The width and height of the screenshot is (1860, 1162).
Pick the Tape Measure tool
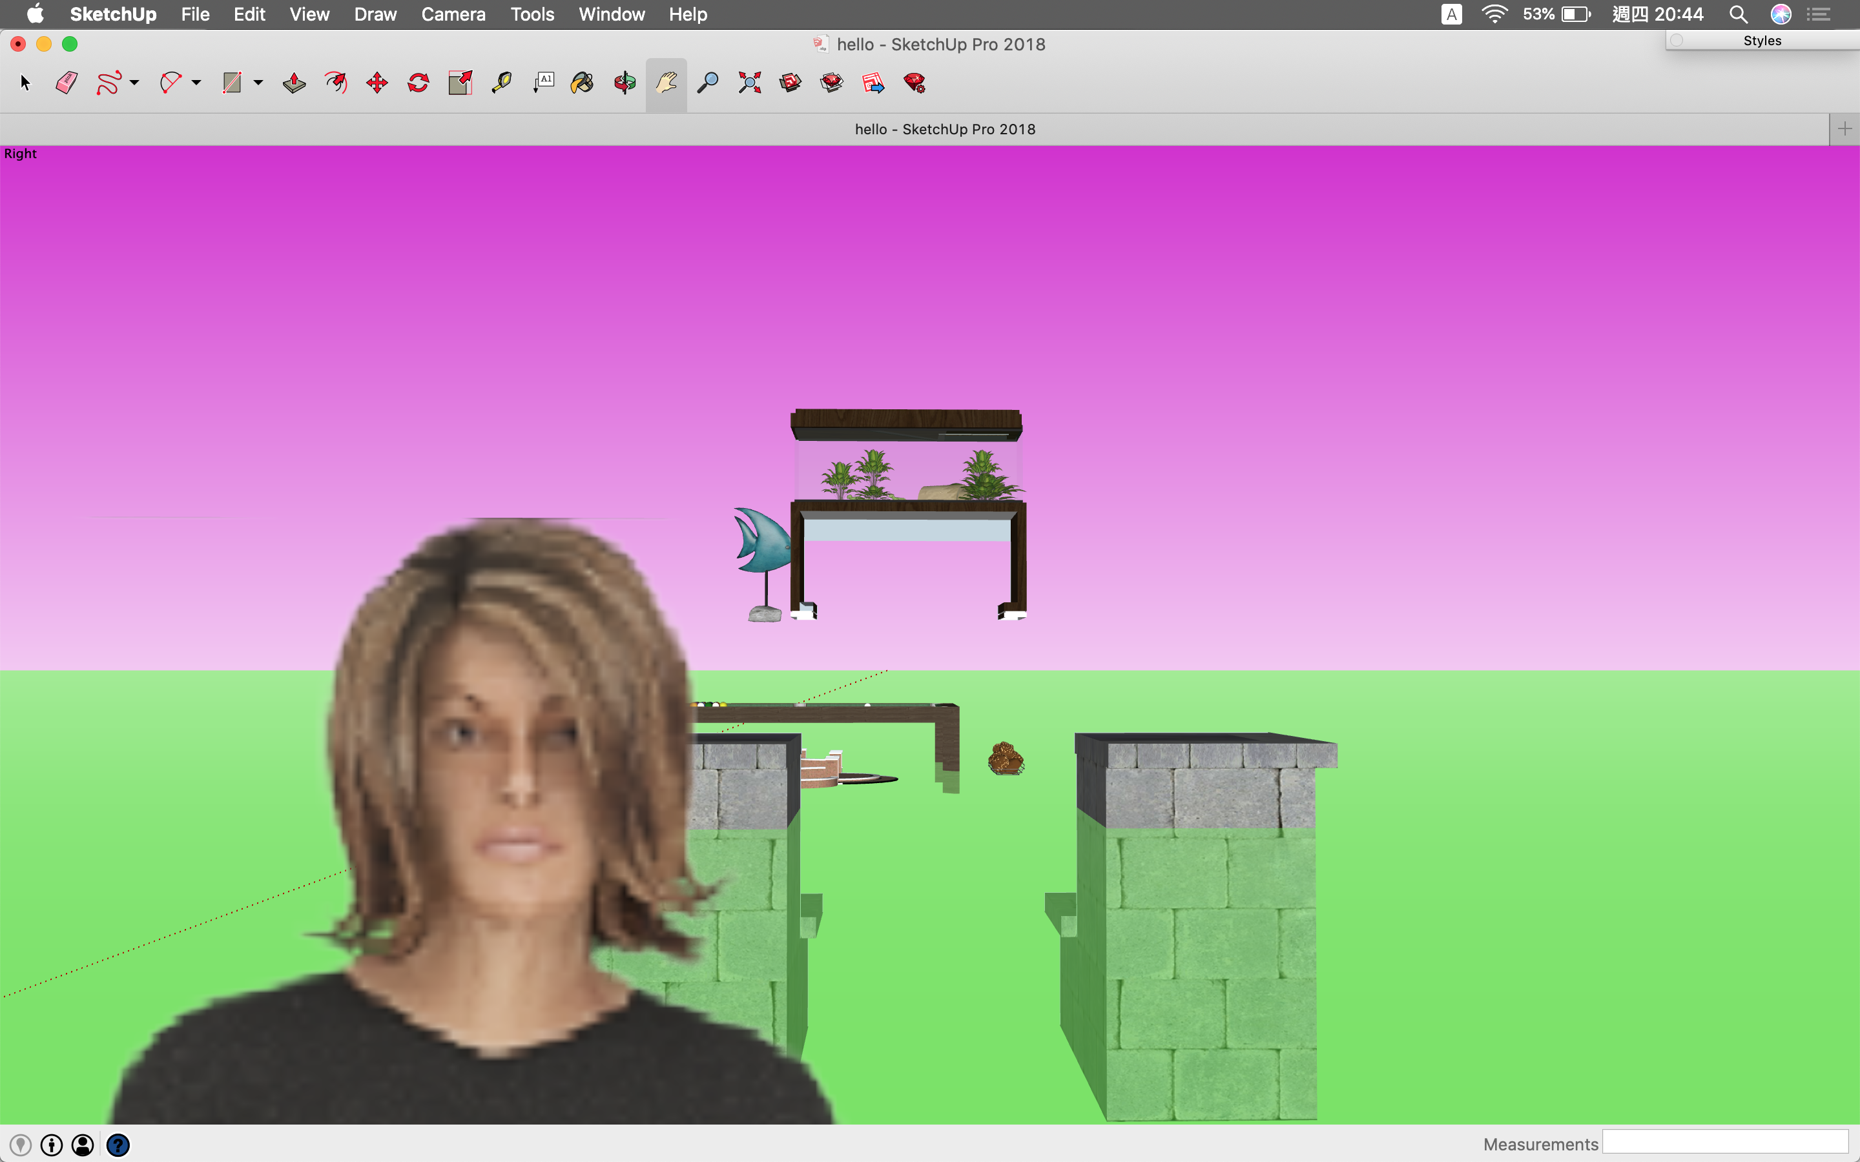point(501,83)
